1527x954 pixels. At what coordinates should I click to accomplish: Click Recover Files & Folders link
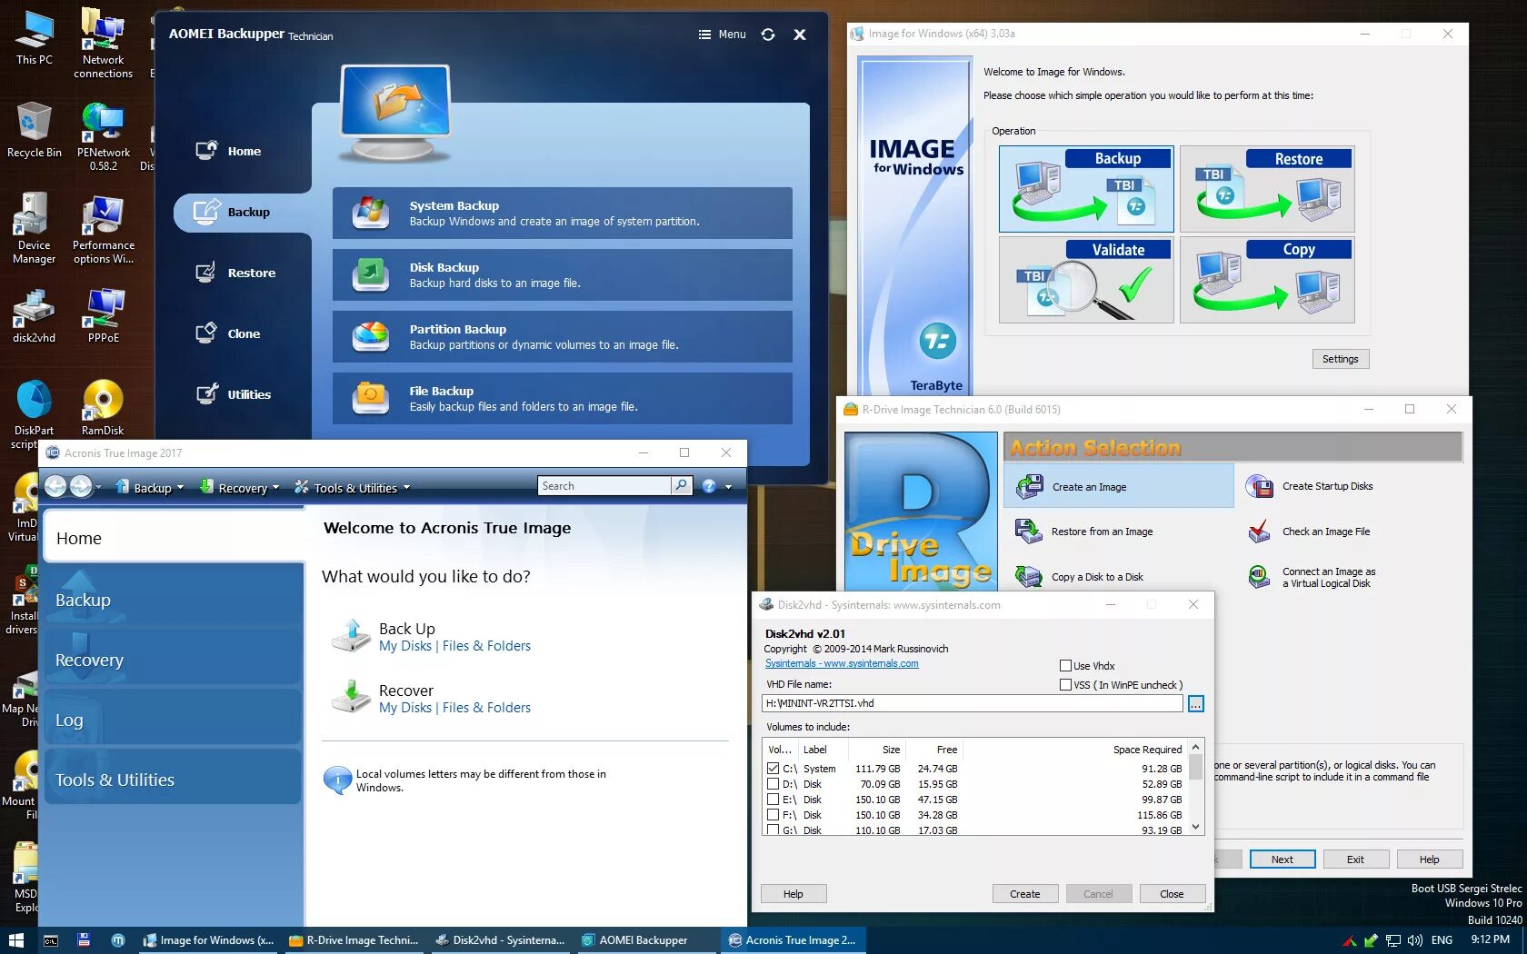tap(486, 708)
